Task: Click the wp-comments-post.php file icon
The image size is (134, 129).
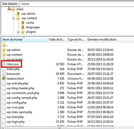Action: 4,93
